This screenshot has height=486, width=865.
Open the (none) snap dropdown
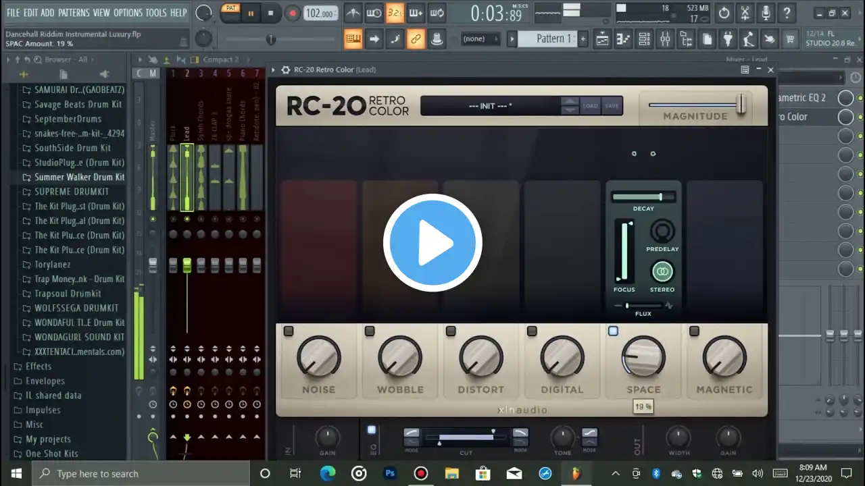480,39
